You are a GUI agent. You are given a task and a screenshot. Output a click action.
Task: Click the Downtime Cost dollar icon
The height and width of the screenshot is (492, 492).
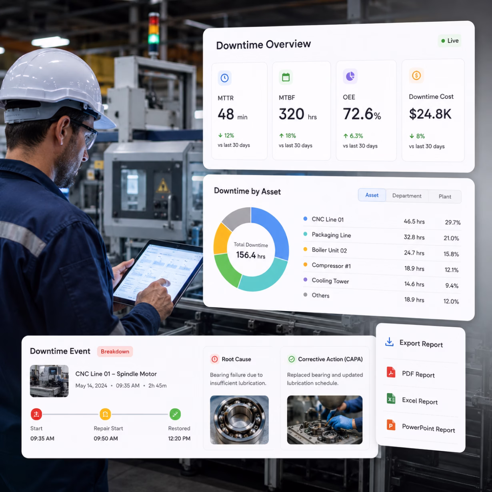(416, 75)
